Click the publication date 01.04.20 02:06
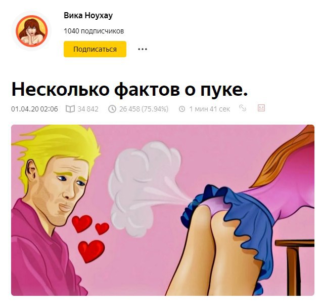Screen dimensions: 321x307 click(x=34, y=109)
